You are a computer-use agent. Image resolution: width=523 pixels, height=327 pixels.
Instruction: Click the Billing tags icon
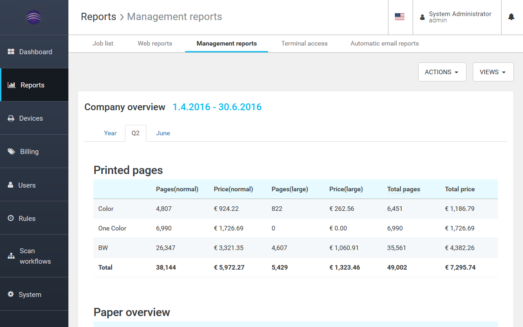(x=11, y=152)
